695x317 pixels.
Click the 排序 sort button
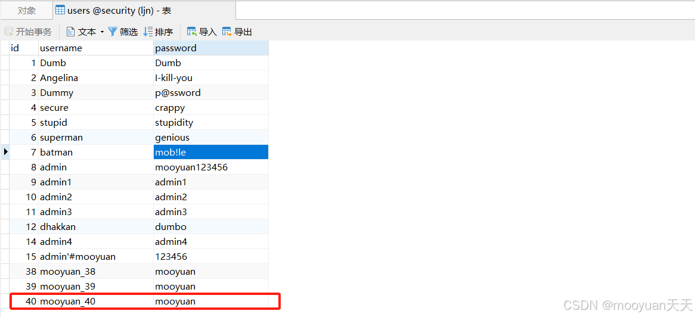click(x=158, y=32)
